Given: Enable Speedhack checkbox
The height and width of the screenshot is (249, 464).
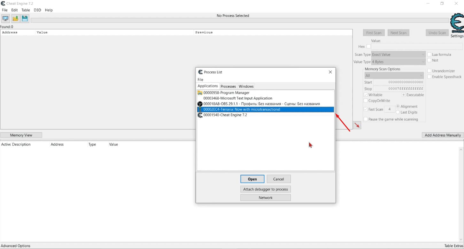Looking at the screenshot, I should (x=429, y=77).
